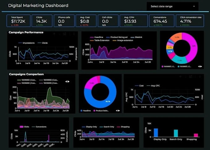Click the Headline legend entry under blue donut
Viewport: 210px width, 150px height.
coord(86,111)
